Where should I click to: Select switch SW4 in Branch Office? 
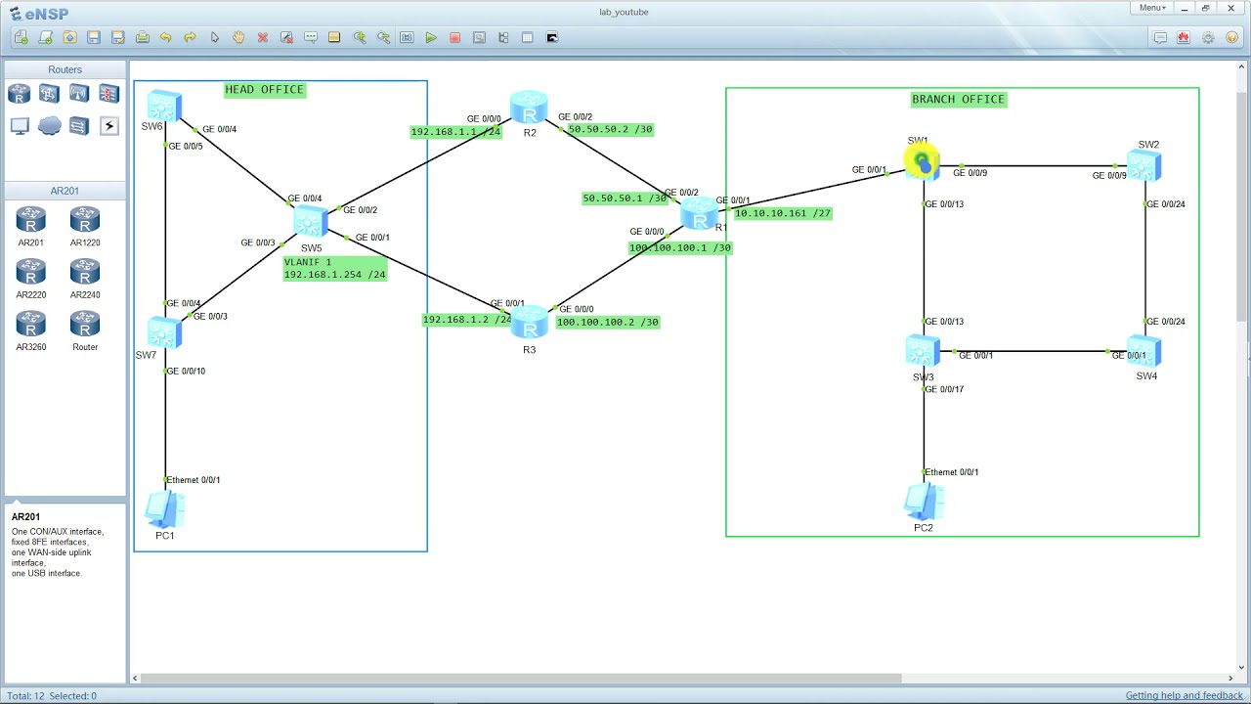point(1144,351)
